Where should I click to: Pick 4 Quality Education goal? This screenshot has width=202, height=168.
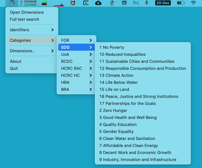pyautogui.click(x=118, y=124)
